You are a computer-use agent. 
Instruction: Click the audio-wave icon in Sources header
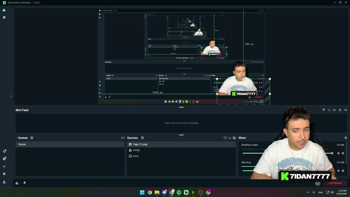(230, 138)
